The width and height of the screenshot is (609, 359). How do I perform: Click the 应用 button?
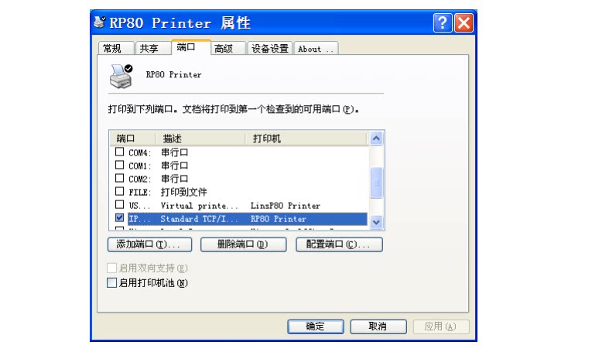[441, 327]
